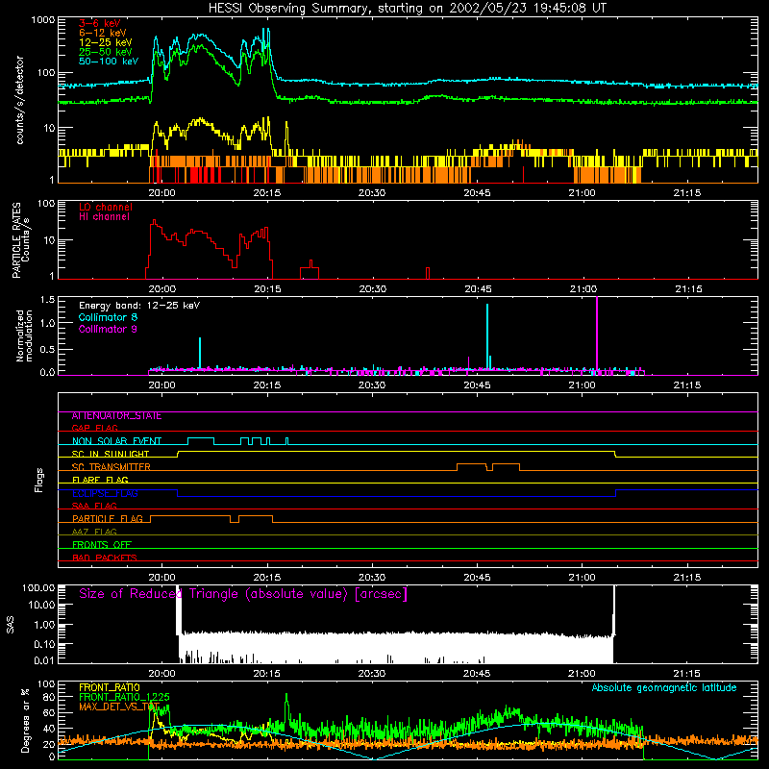
Task: Click the counts/s/detector axis label
Action: click(19, 100)
